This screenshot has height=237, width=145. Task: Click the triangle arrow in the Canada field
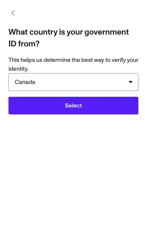tap(131, 82)
